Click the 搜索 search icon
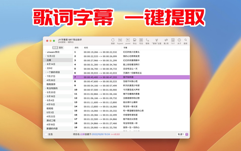241x151 pixels. pos(185,40)
